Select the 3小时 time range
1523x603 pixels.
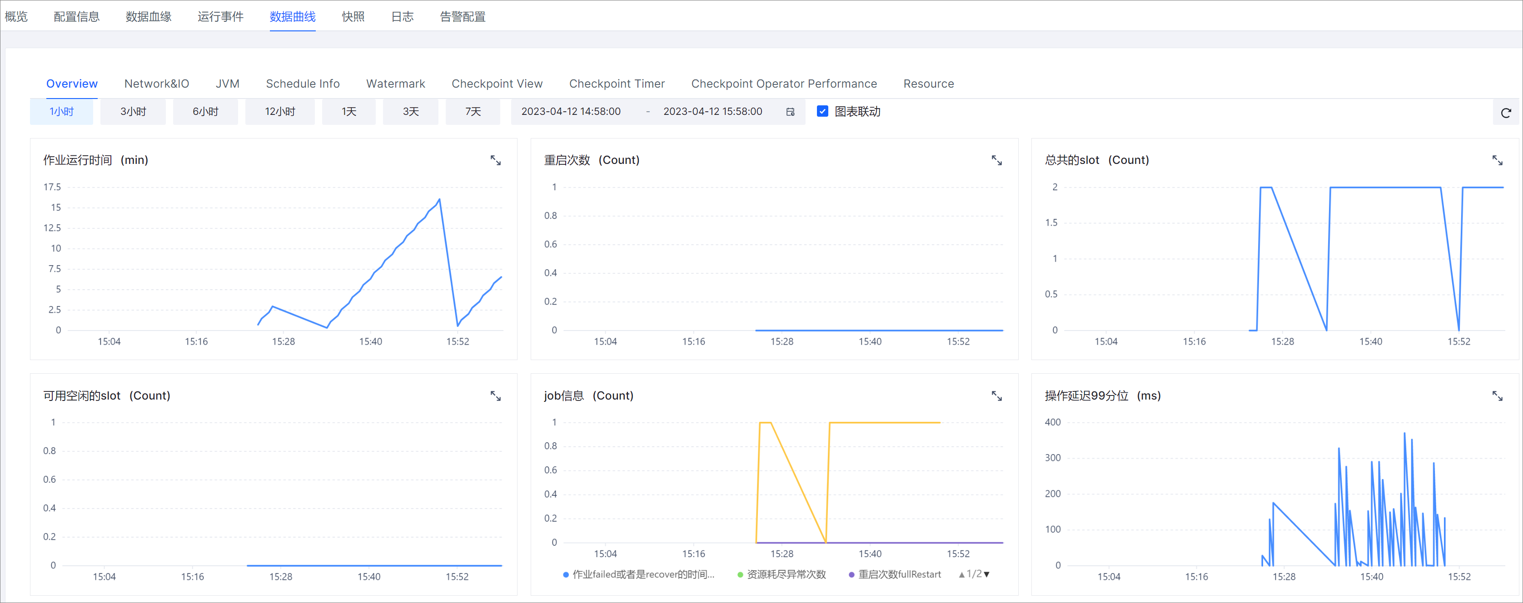coord(133,112)
